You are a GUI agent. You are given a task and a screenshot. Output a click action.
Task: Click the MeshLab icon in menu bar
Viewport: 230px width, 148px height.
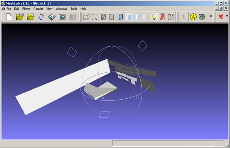[x=3, y=9]
